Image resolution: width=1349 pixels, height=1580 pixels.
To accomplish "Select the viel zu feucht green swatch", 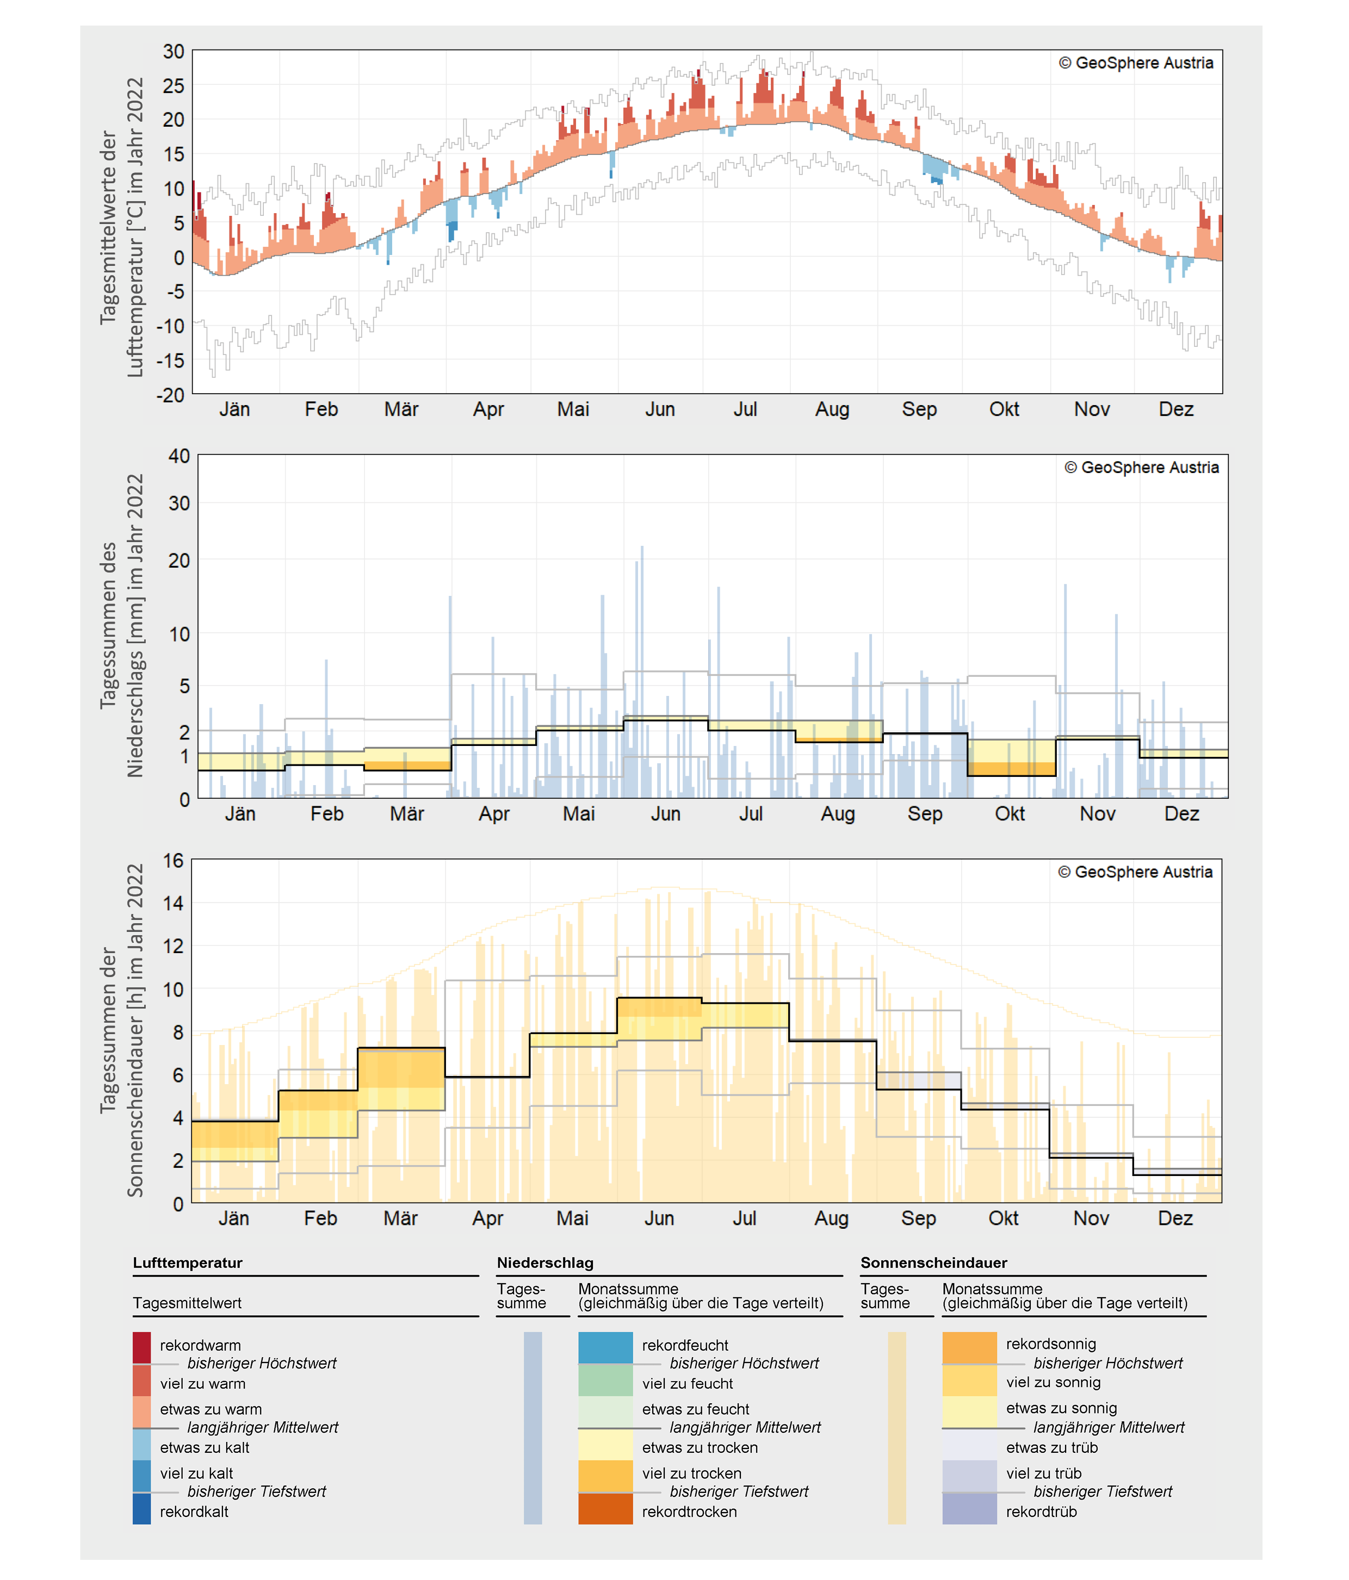I will pyautogui.click(x=605, y=1380).
